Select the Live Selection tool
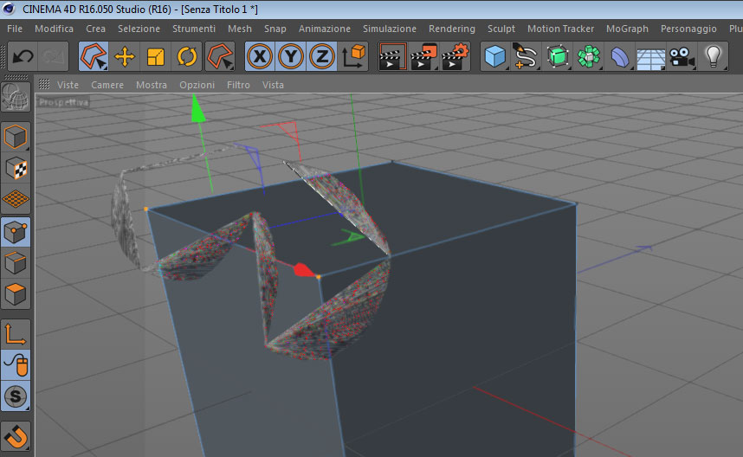Screen dimensions: 743x457 point(94,57)
